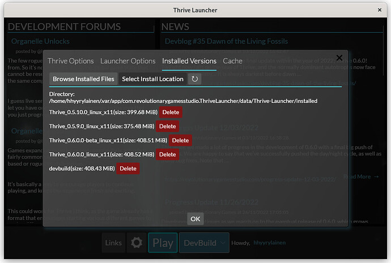
Task: Delete Thrive_0.5.10.0_linux_x11 version
Action: point(171,112)
